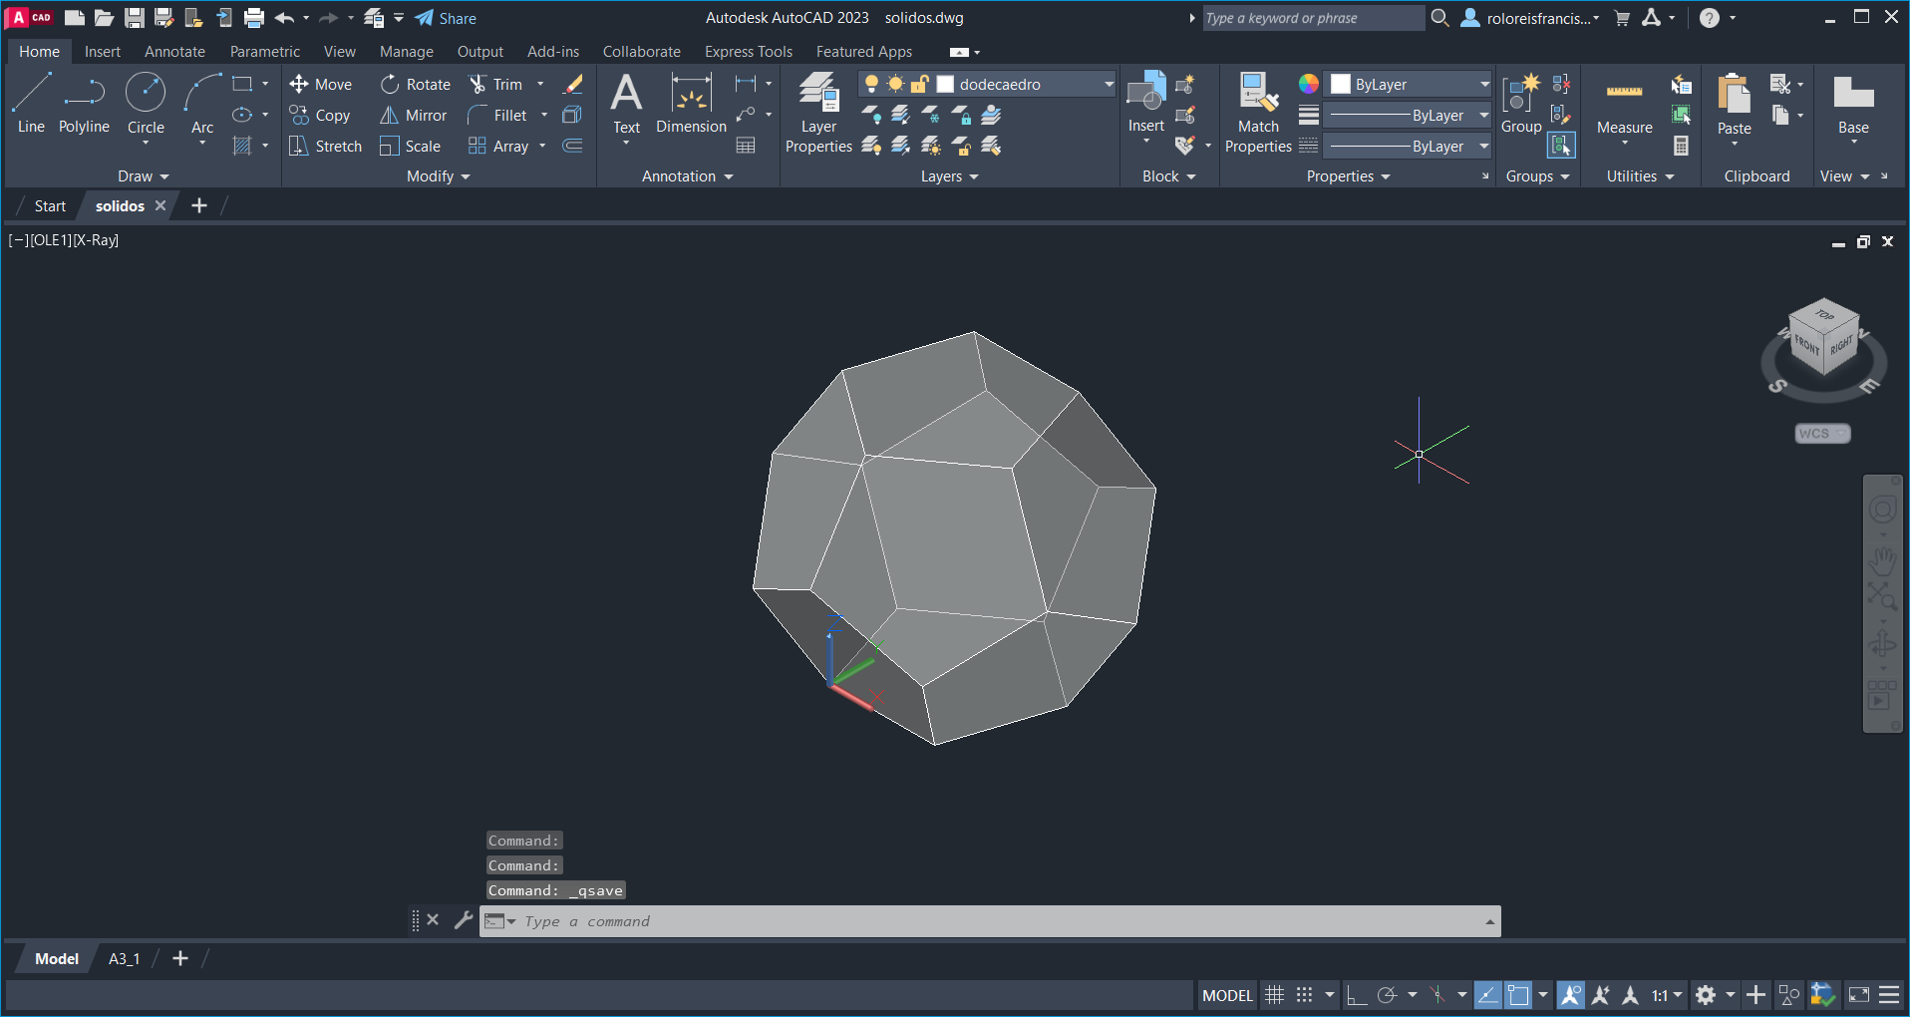Click the Copy button in Modify

point(320,116)
